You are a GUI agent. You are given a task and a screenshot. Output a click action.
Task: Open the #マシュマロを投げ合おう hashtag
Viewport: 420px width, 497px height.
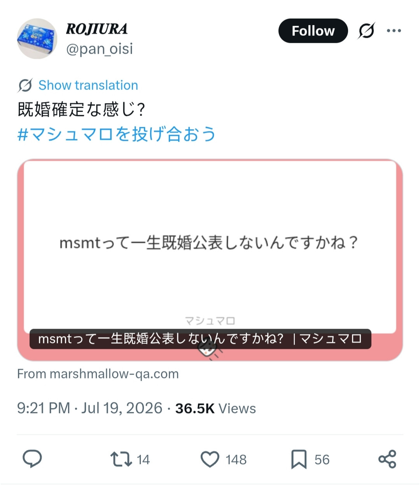(117, 134)
